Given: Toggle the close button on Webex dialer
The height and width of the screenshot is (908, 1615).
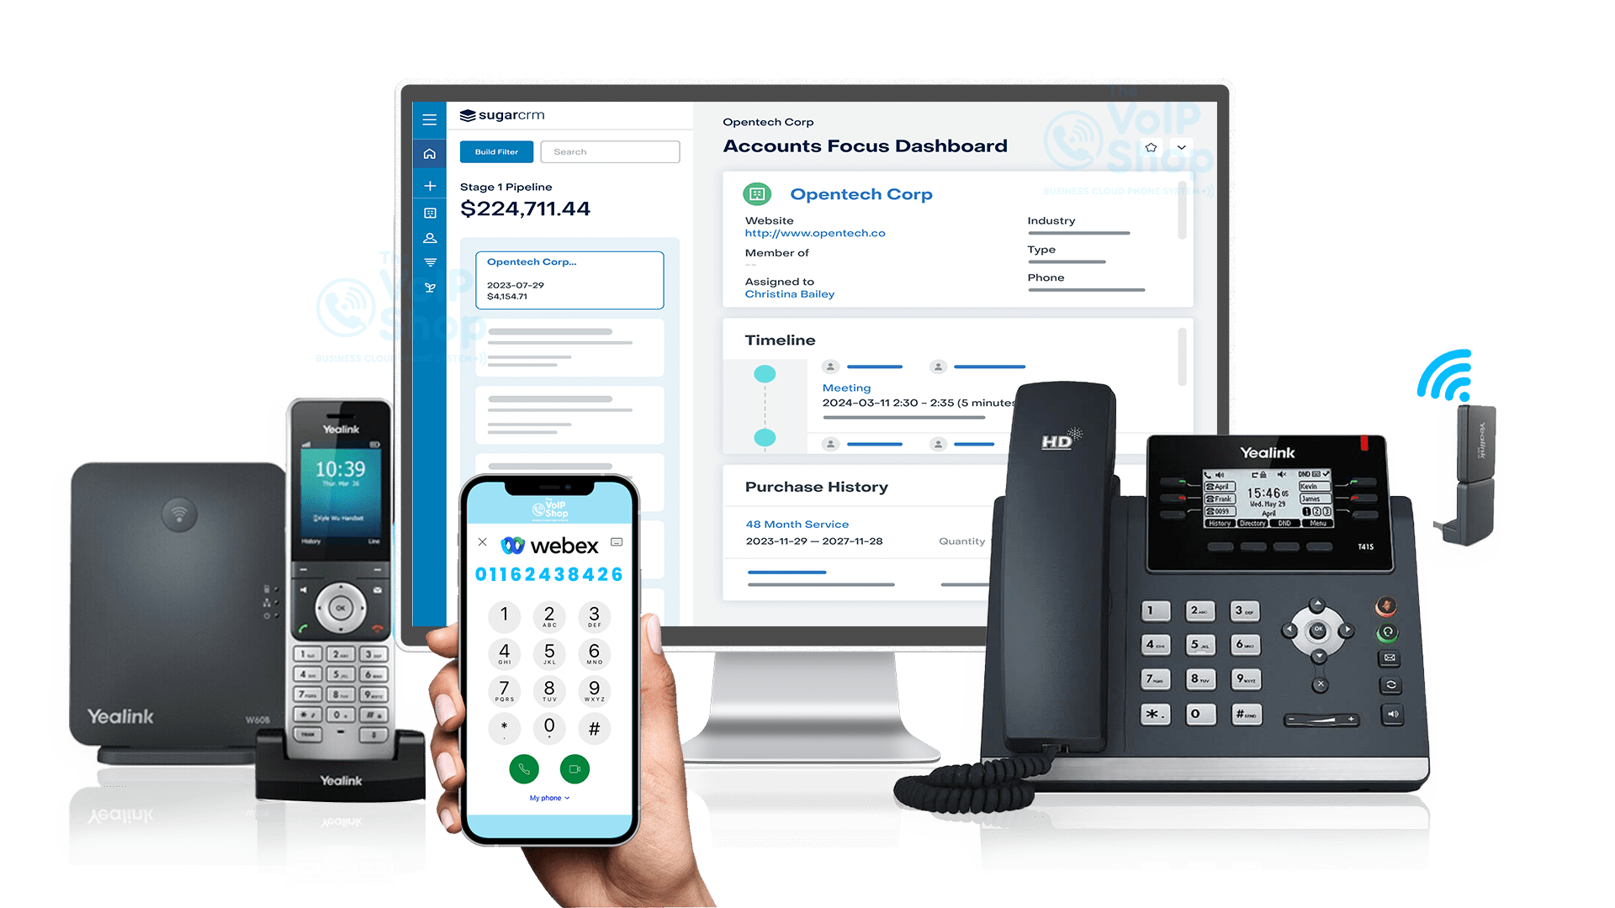Looking at the screenshot, I should coord(483,542).
